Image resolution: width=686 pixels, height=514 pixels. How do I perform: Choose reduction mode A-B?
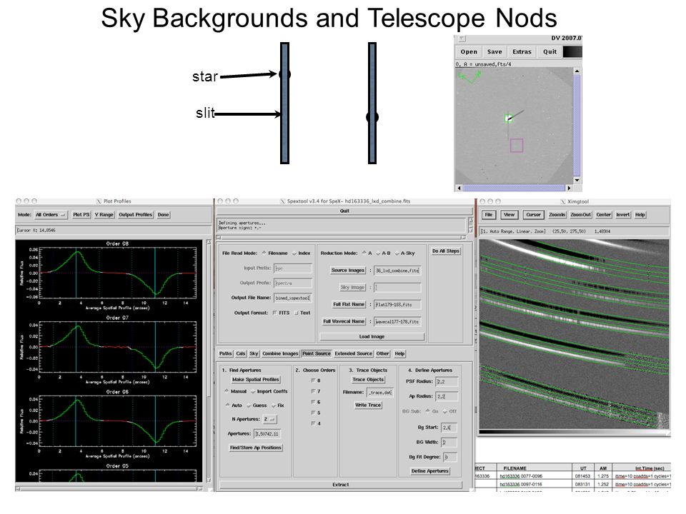point(378,253)
